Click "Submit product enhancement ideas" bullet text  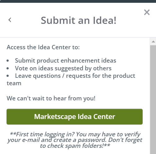[65, 60]
